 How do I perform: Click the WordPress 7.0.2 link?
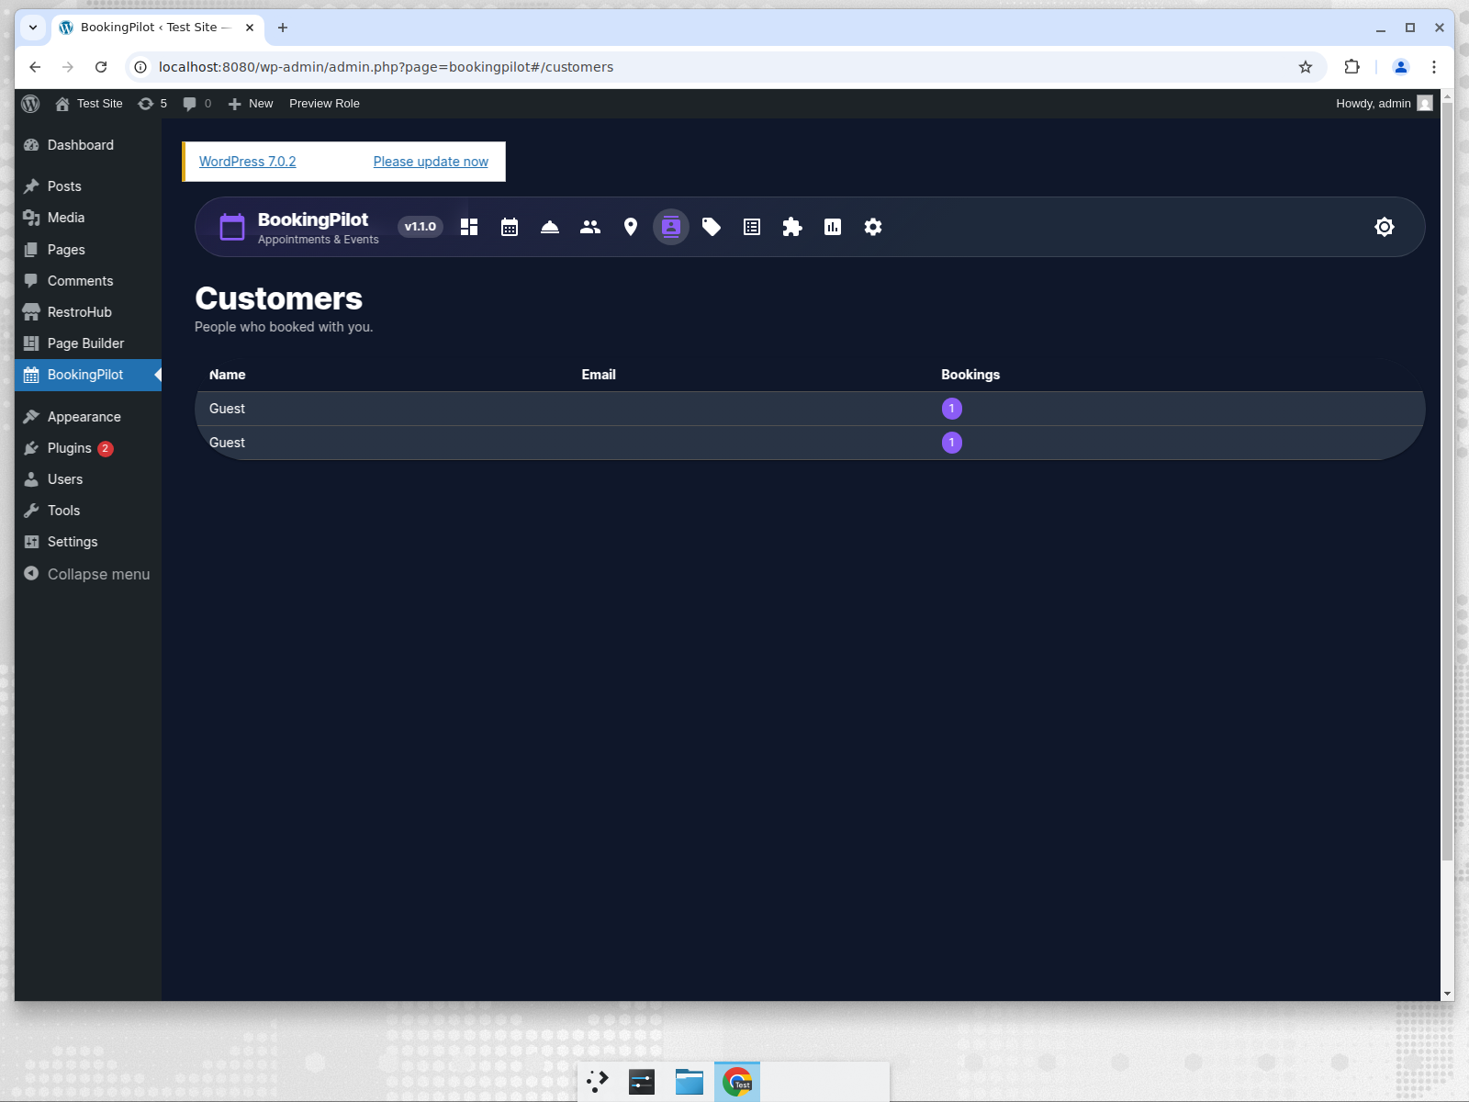click(247, 162)
